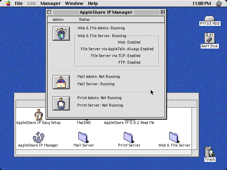Click the vertical scrollbar of the Finder window
The height and width of the screenshot is (170, 227).
click(x=194, y=129)
